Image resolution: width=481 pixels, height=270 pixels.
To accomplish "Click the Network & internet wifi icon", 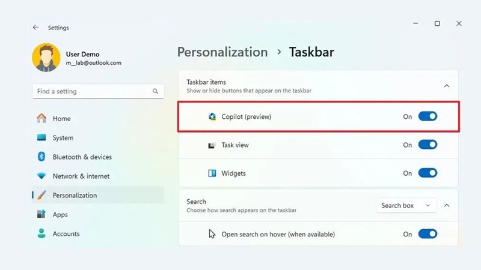I will [x=41, y=176].
